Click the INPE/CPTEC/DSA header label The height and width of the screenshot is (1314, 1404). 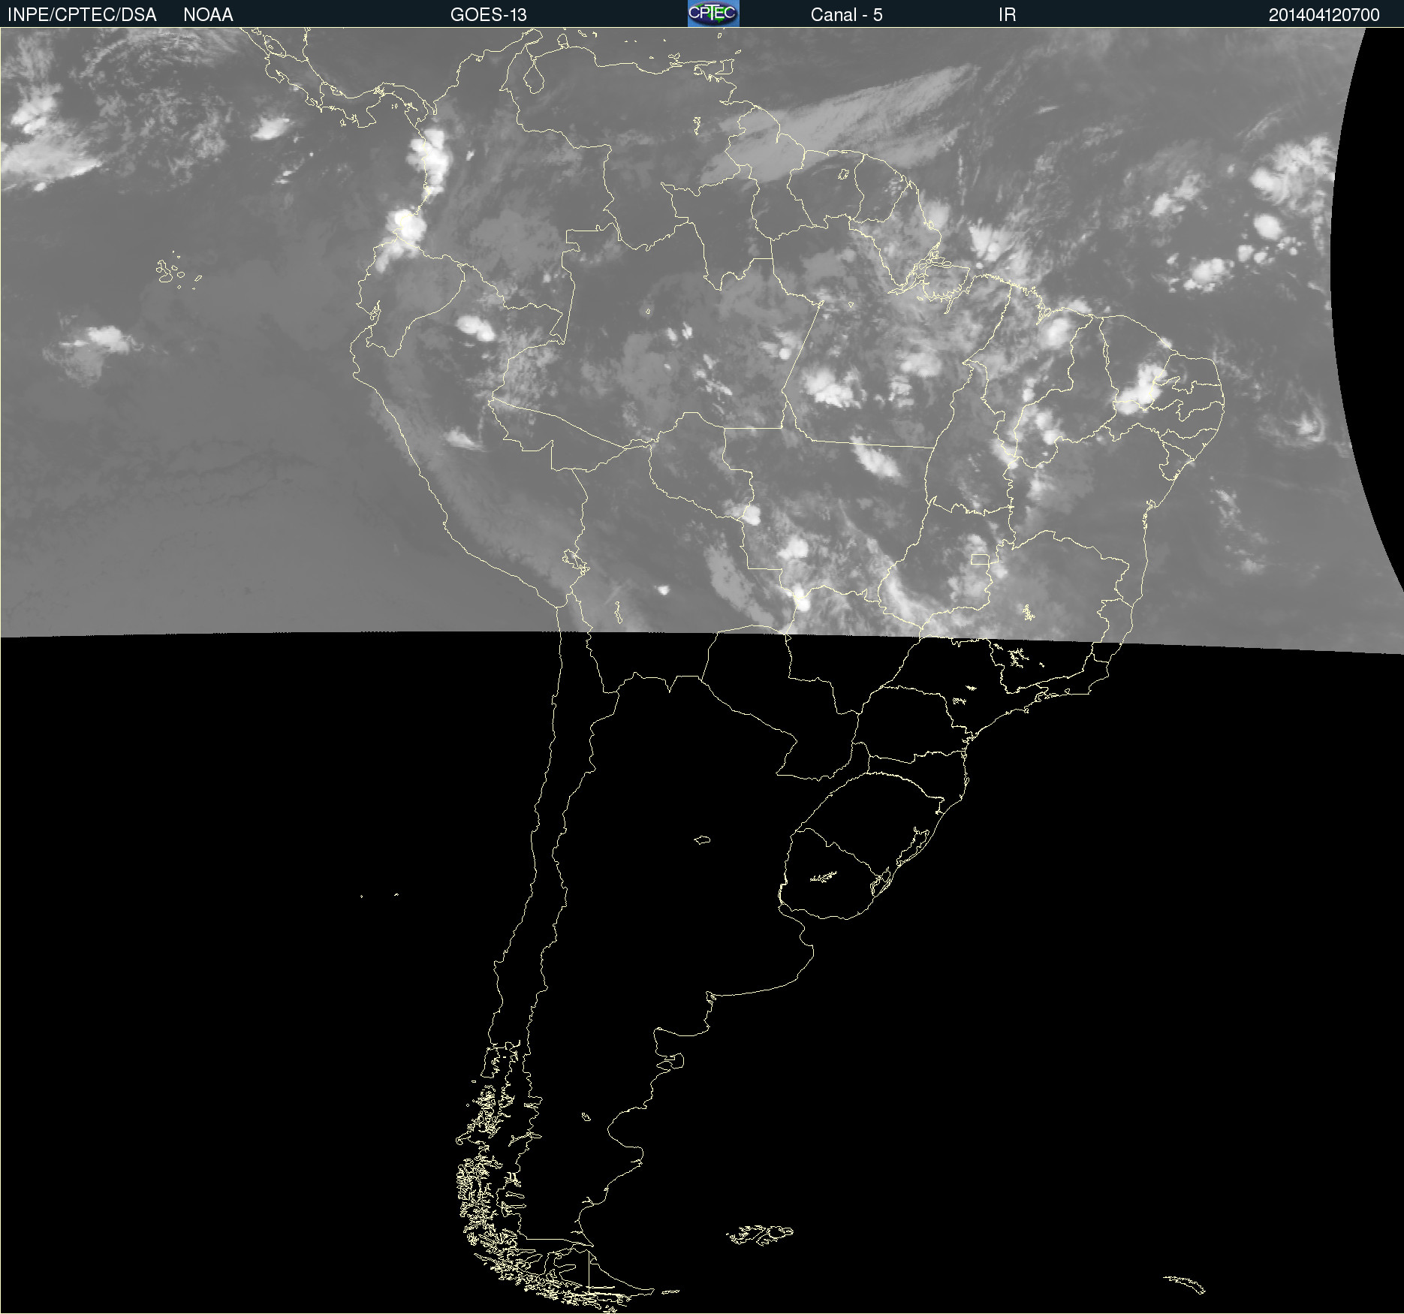tap(82, 15)
